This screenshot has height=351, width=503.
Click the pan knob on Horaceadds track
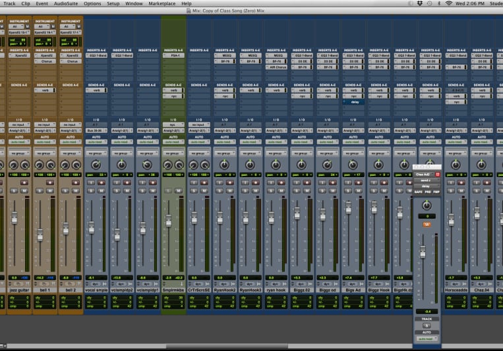[456, 165]
